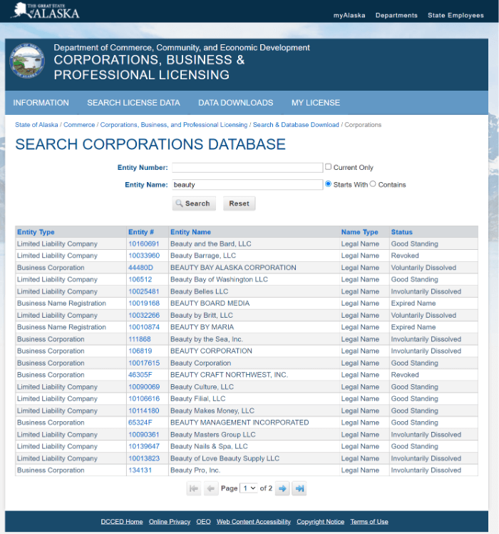Sort by the Name Type column header

(x=359, y=232)
